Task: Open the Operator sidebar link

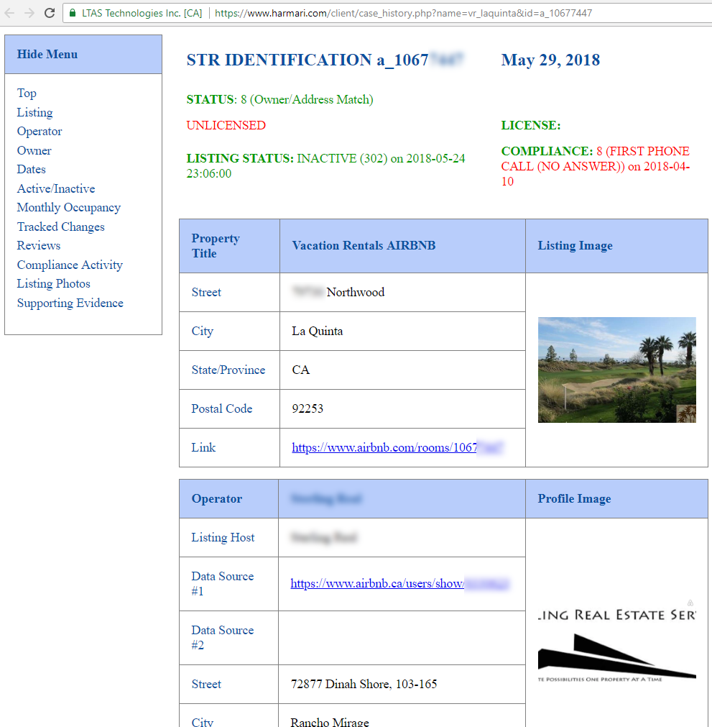Action: 40,131
